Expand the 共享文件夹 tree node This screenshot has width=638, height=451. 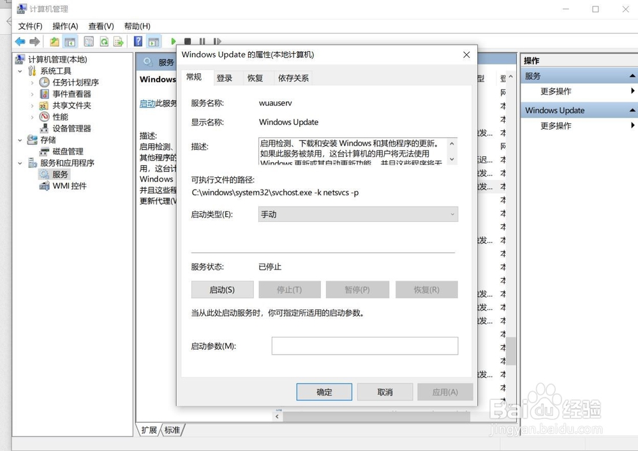(32, 106)
